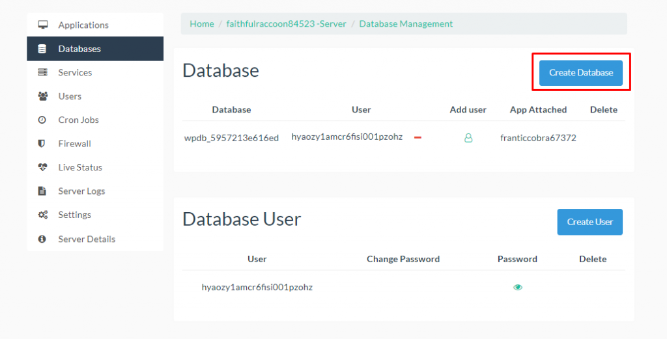Click Database Management breadcrumb

pyautogui.click(x=406, y=24)
